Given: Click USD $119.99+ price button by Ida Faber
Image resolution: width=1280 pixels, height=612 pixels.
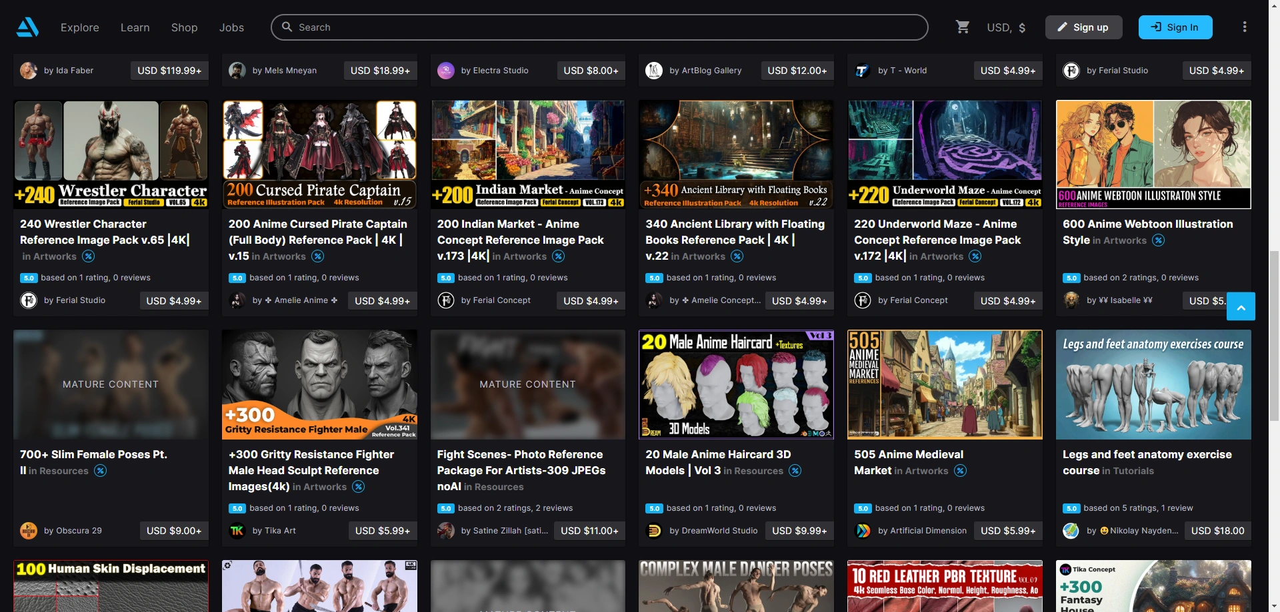Looking at the screenshot, I should 169,71.
